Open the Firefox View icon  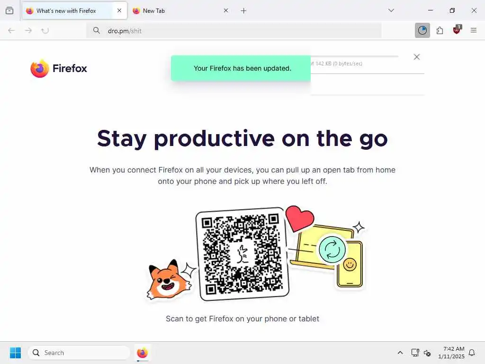[9, 10]
